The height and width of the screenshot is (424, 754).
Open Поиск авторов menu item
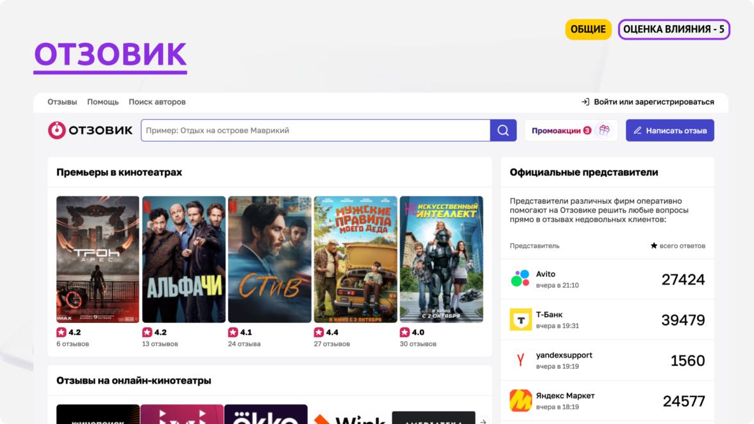[156, 102]
